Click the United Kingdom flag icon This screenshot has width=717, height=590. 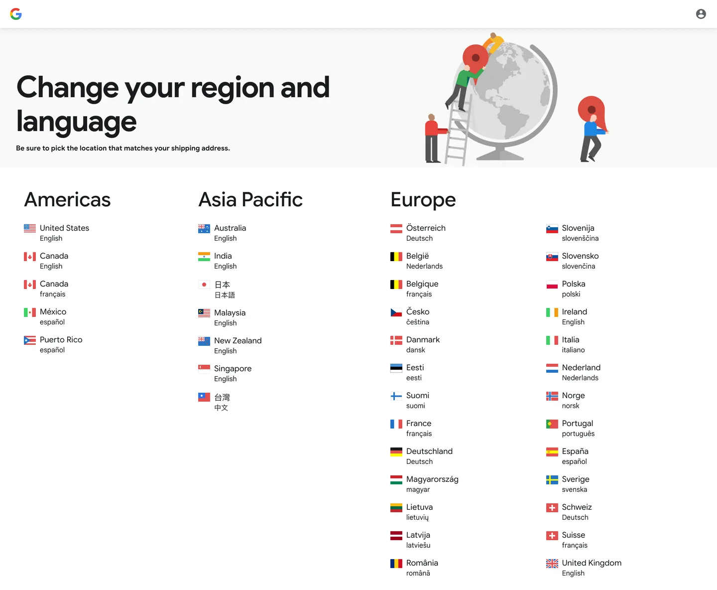tap(552, 564)
